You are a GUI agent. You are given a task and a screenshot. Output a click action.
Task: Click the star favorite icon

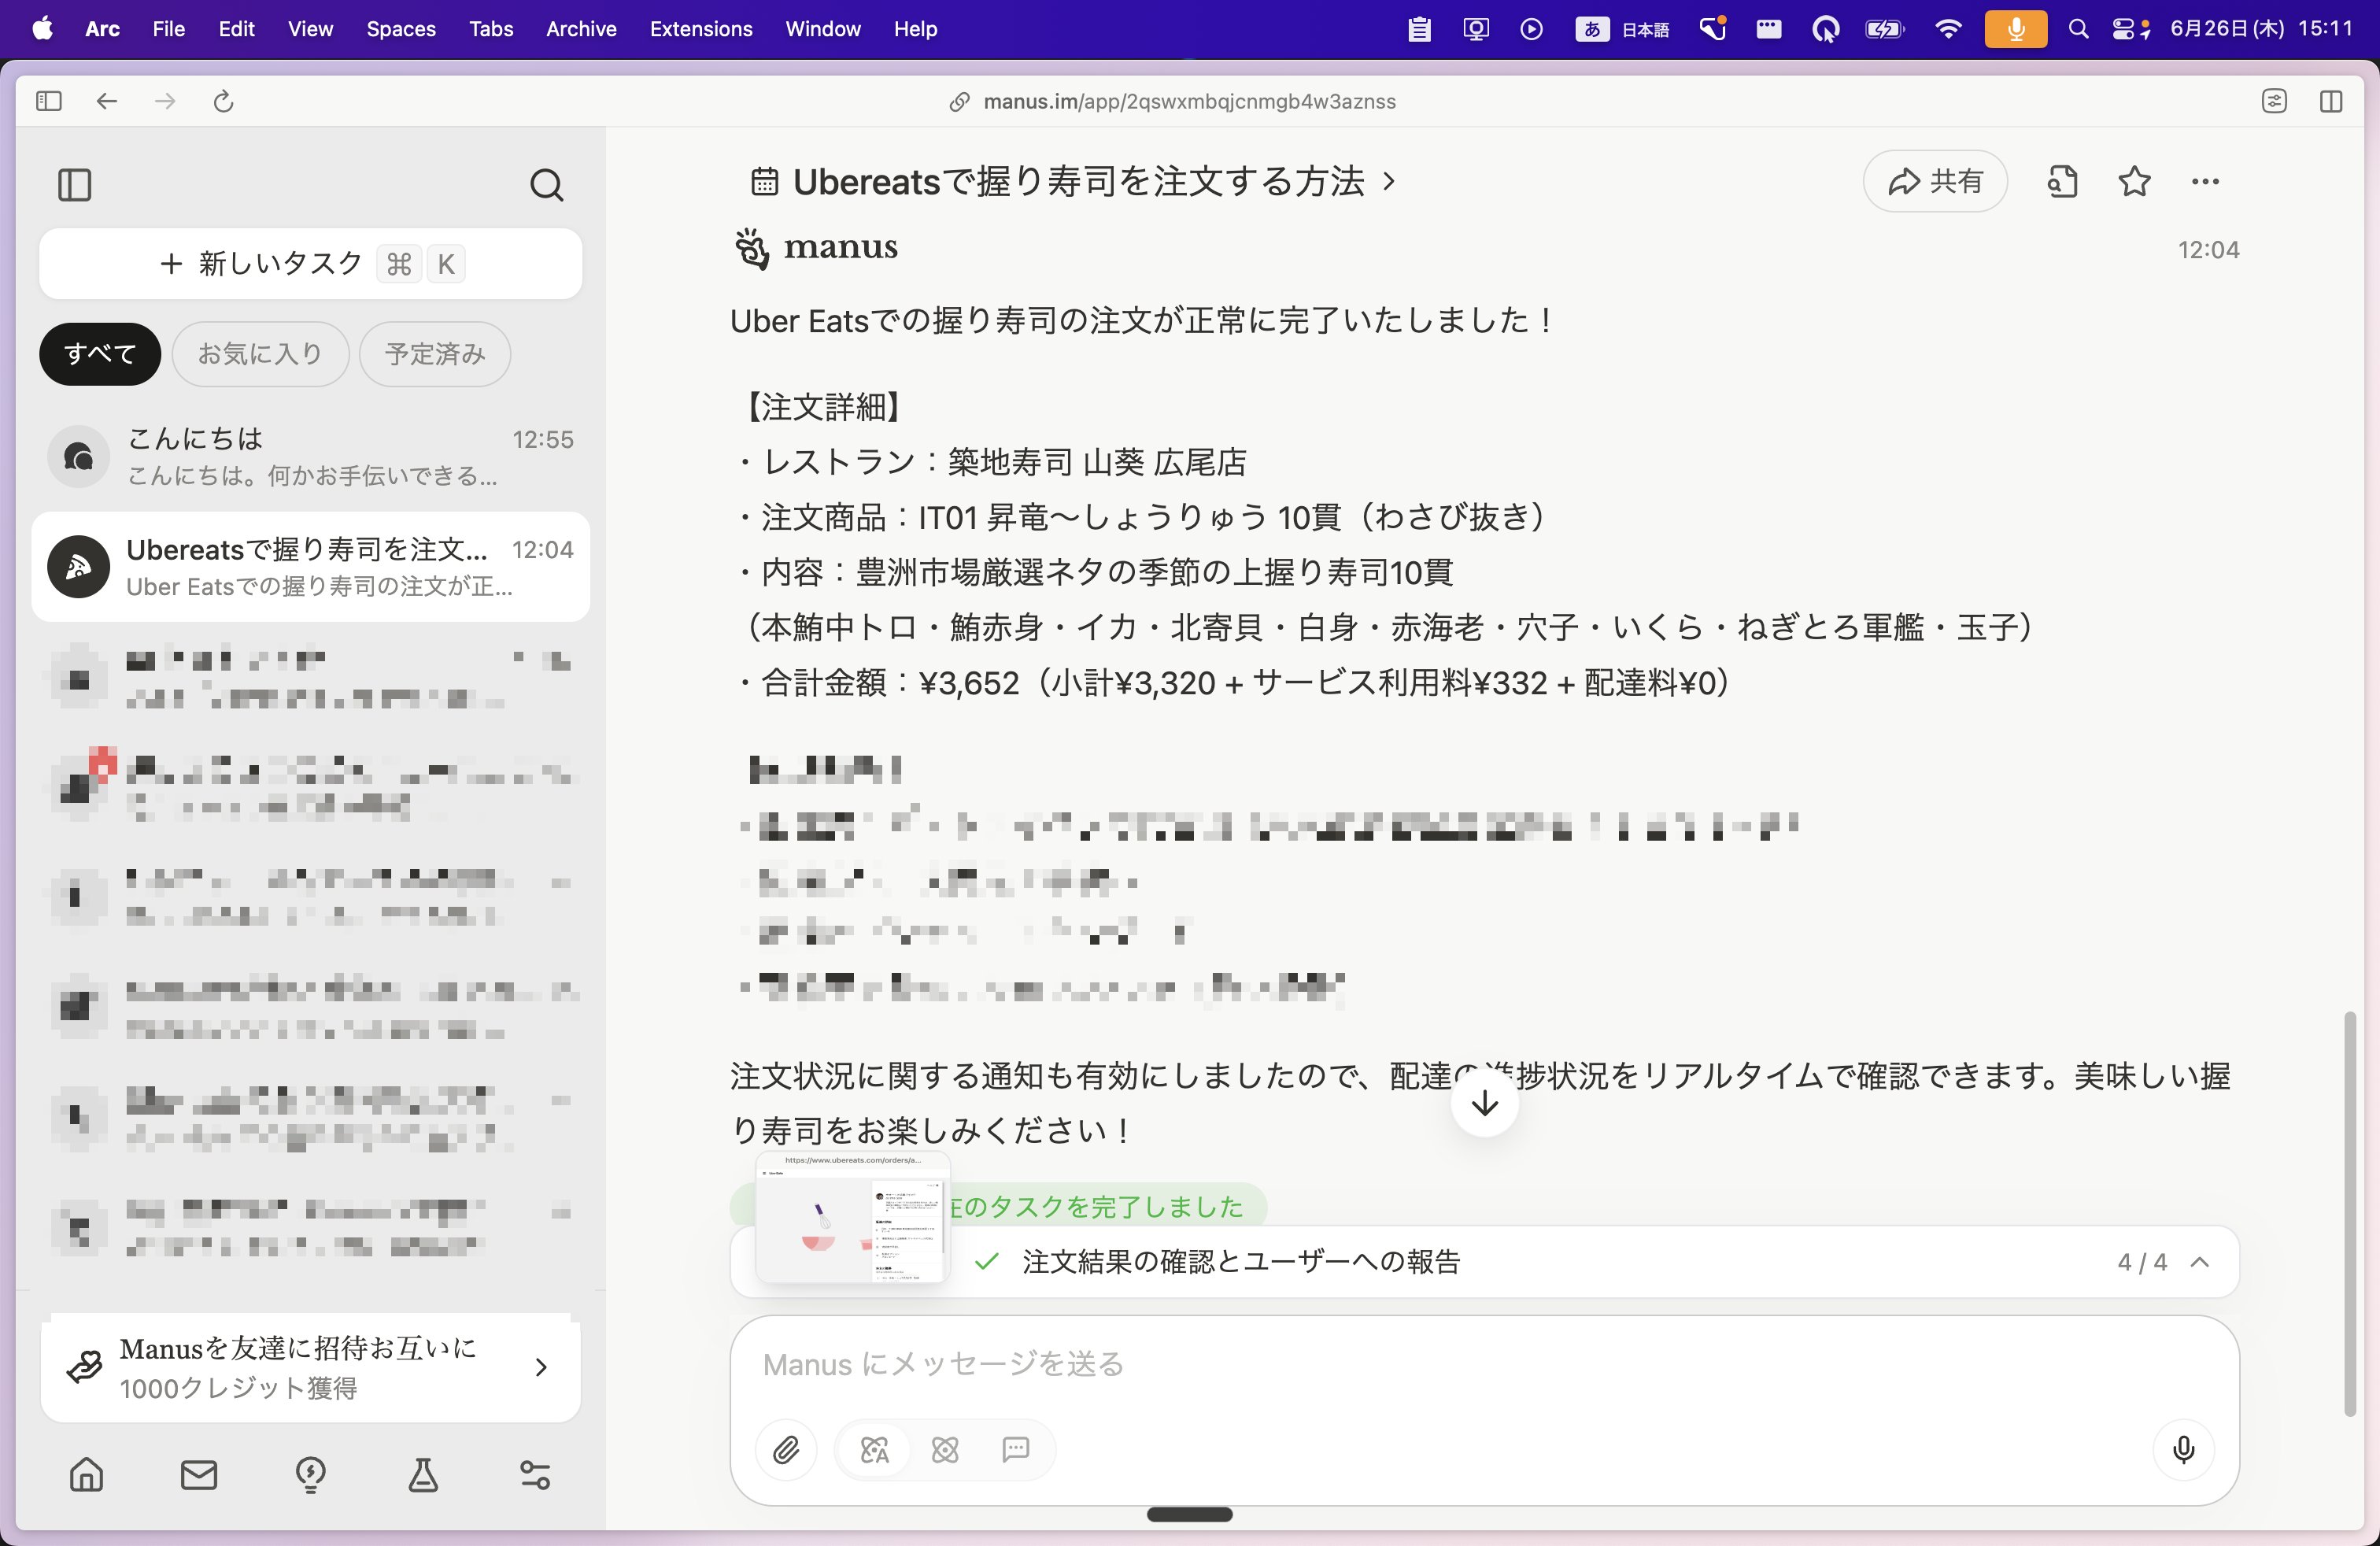pyautogui.click(x=2134, y=181)
